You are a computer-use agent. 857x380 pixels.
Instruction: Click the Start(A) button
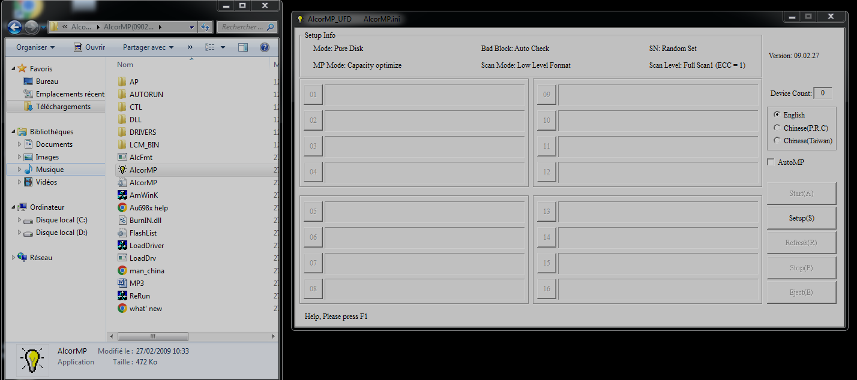(801, 194)
